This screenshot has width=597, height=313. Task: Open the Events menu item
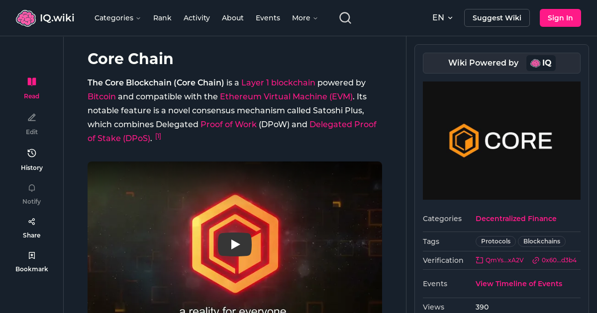click(268, 18)
